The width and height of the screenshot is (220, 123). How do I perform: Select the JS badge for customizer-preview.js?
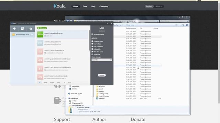coord(40,68)
